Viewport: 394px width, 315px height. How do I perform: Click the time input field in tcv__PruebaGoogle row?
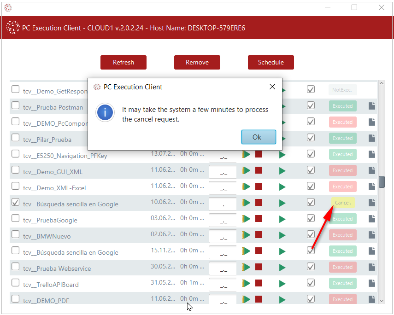coord(223,221)
